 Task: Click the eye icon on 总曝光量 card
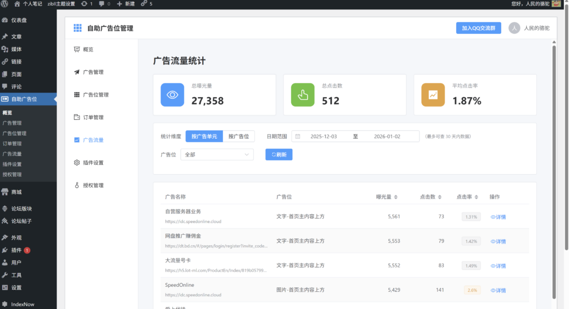pos(172,95)
